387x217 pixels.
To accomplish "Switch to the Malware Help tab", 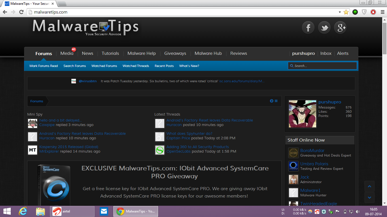I will point(142,53).
